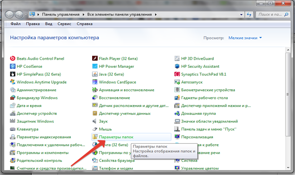Viewport: 295px width, 175px height.
Task: Open Счетчики и средства производител... item
Action: 52,168
